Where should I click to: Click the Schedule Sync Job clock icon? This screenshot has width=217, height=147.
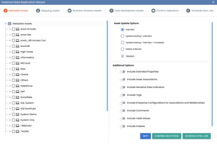point(188,11)
